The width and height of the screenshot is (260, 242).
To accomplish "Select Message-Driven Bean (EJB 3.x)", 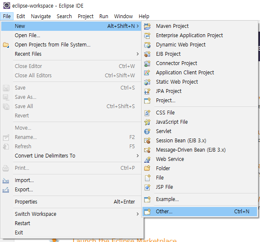I will pyautogui.click(x=200, y=150).
